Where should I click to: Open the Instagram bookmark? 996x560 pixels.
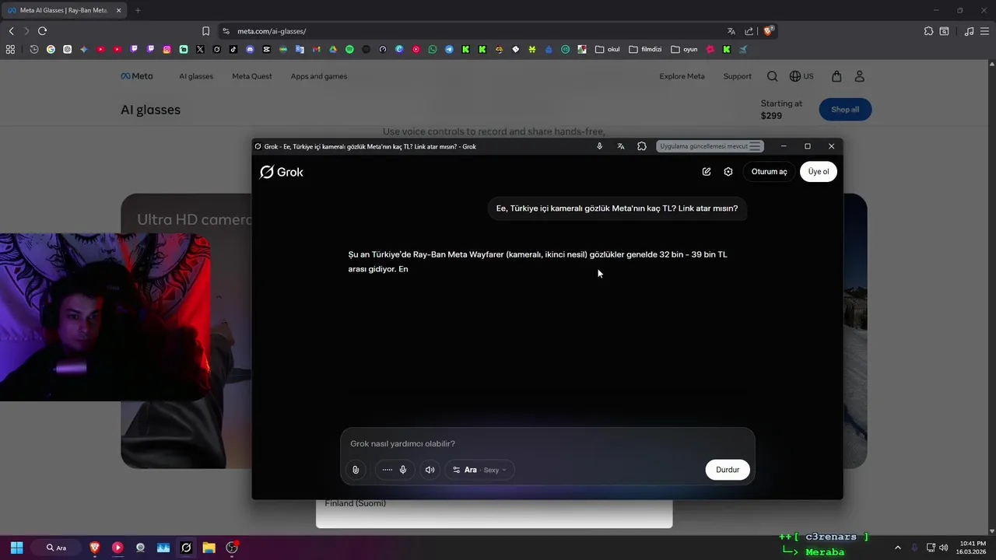[x=167, y=49]
